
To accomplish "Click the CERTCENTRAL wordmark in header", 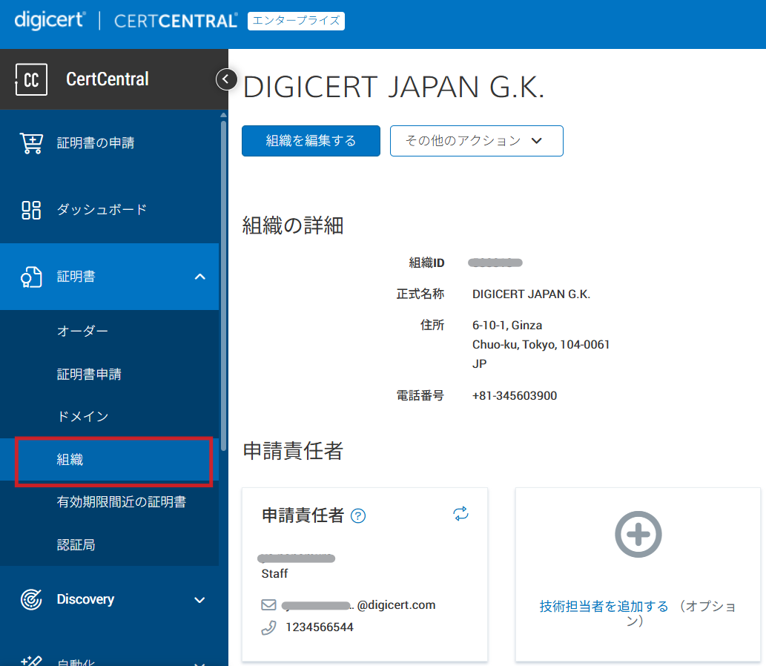I will click(176, 21).
